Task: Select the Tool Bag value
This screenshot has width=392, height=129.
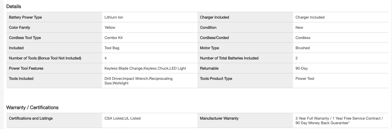Action: 112,48
